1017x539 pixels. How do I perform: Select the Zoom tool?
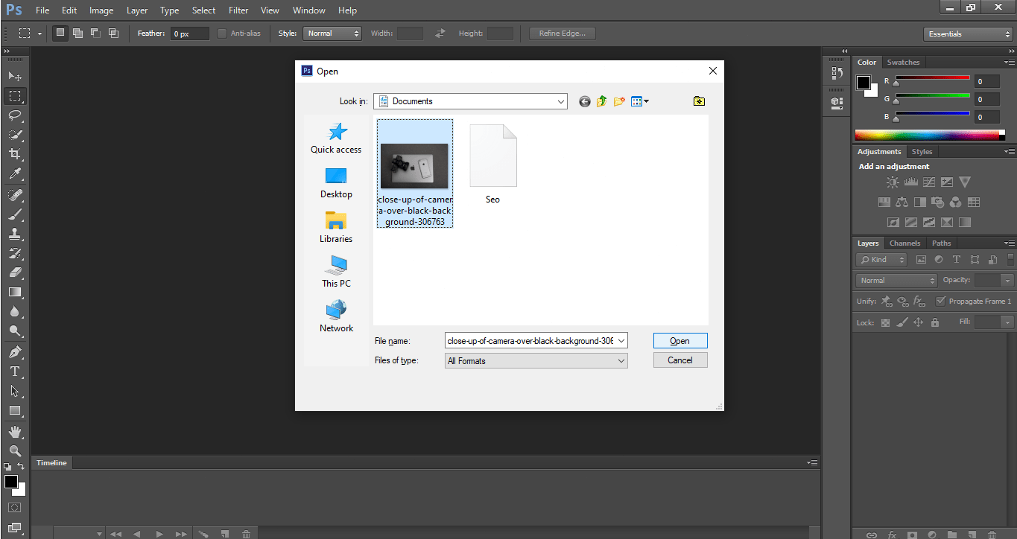coord(15,451)
